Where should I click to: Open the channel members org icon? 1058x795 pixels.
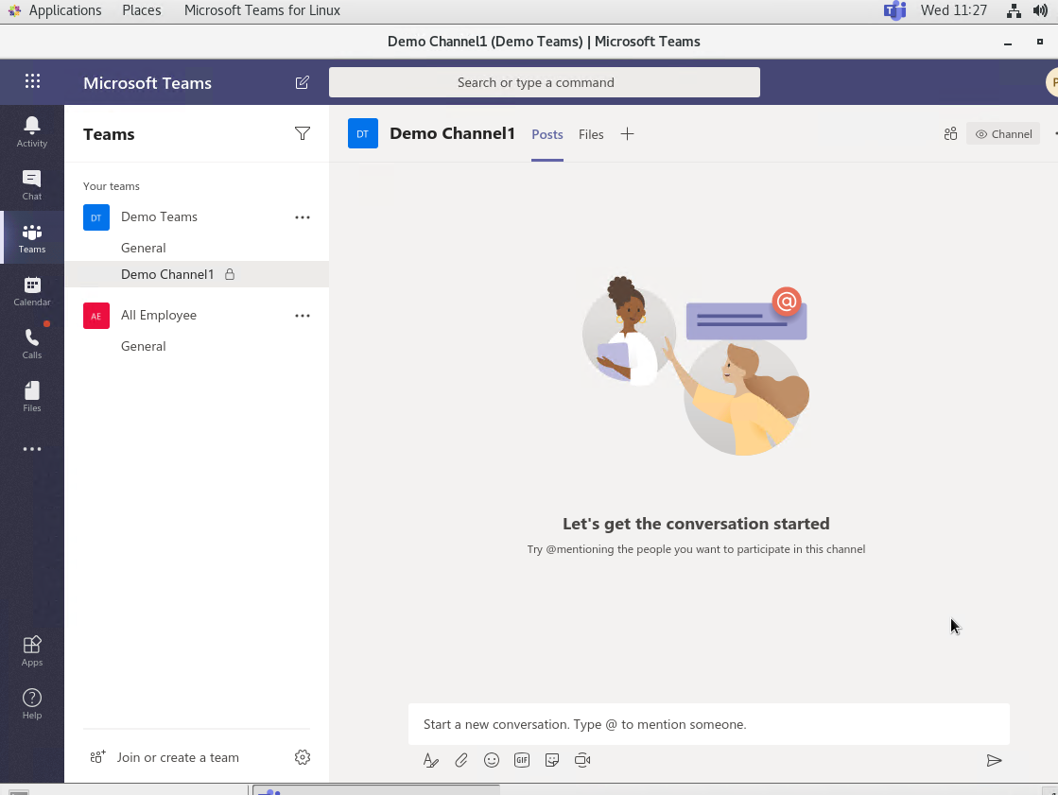[x=950, y=133]
